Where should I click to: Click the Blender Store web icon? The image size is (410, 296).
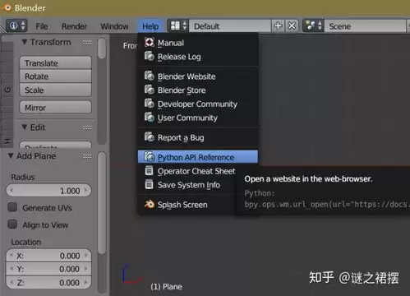pyautogui.click(x=150, y=90)
